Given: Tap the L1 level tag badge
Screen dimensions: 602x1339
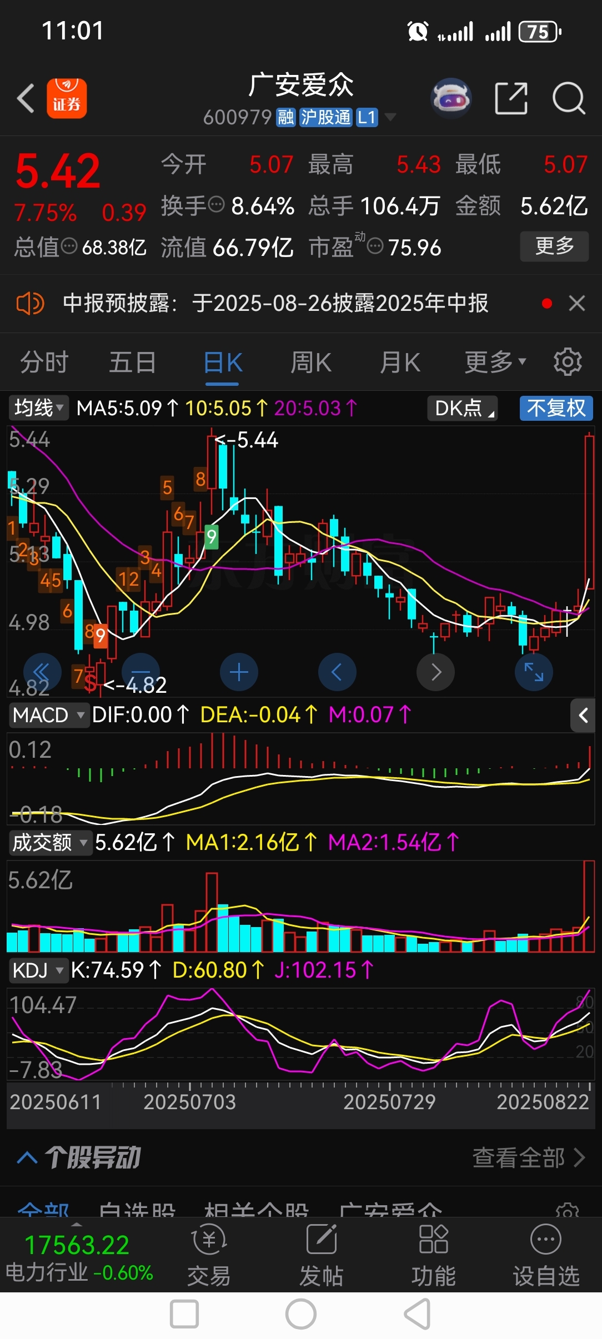Looking at the screenshot, I should point(367,117).
